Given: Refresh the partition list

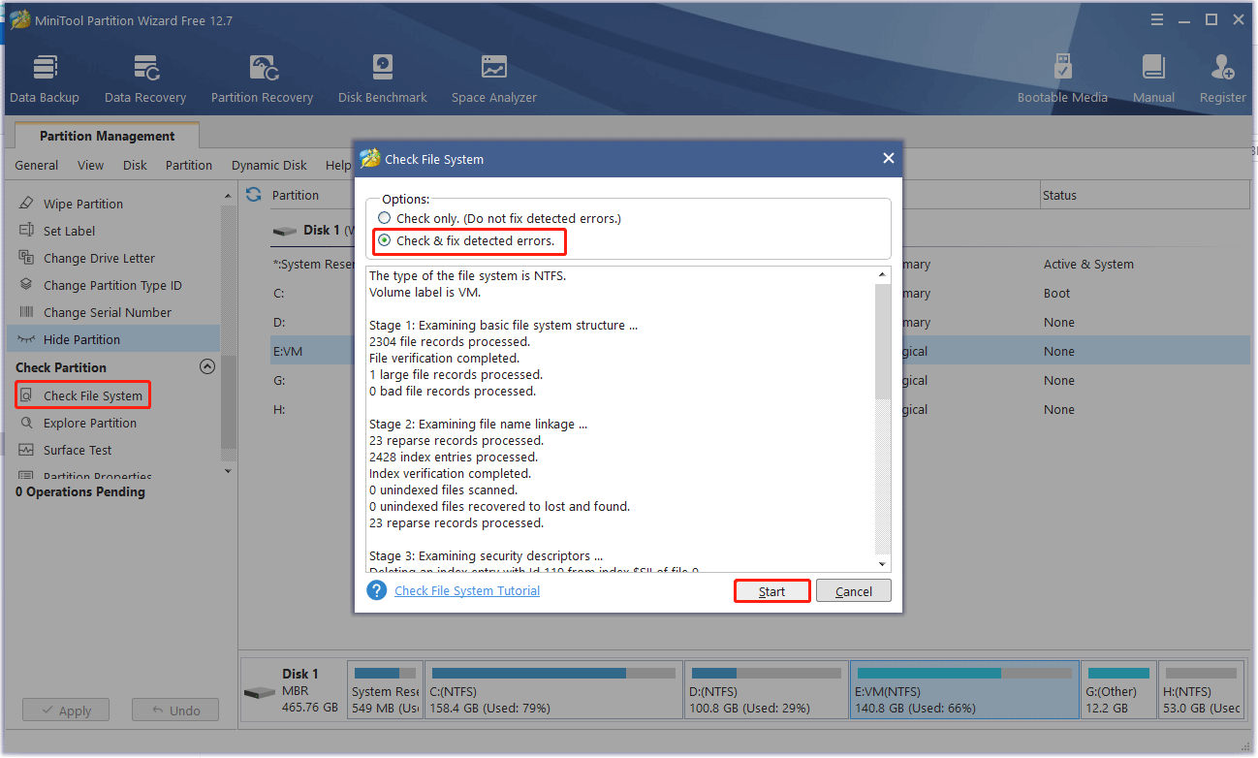Looking at the screenshot, I should click(x=252, y=195).
